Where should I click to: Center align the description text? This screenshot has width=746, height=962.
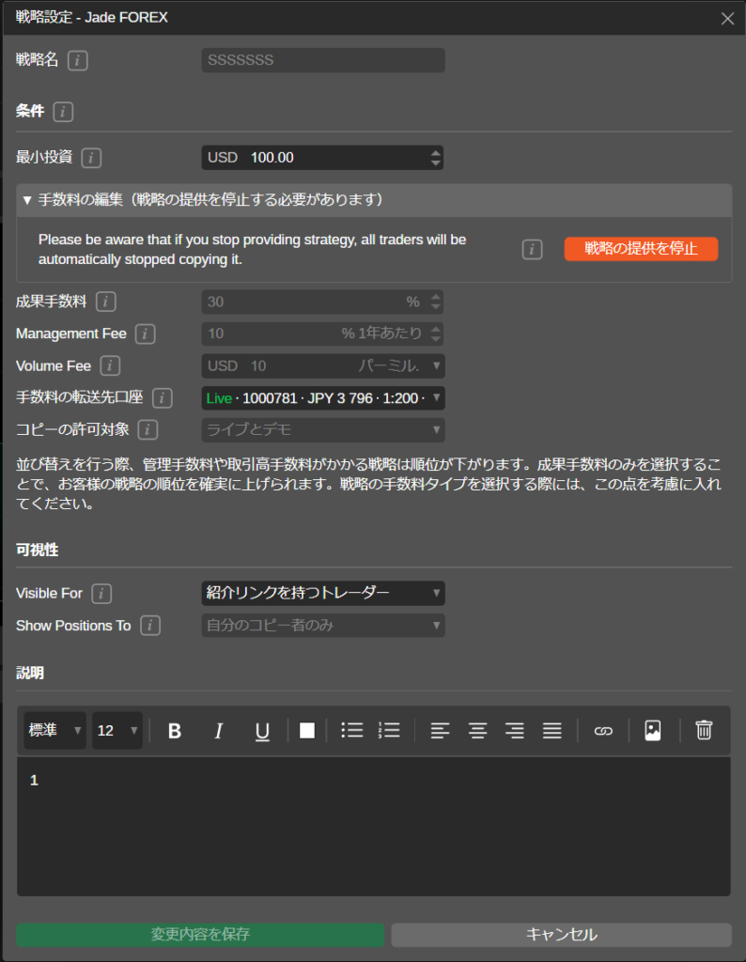(477, 731)
